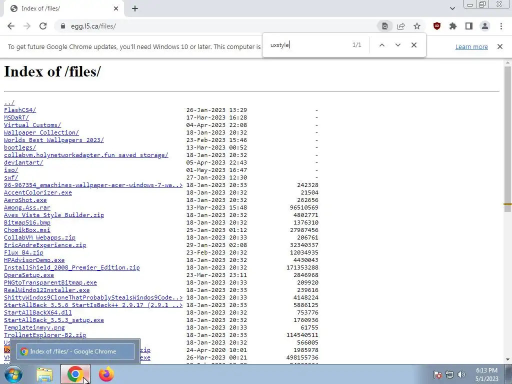Open collabvm.holynetworkadapter.fun saved storage/ folder
Viewport: 512px width, 384px height.
coord(86,155)
